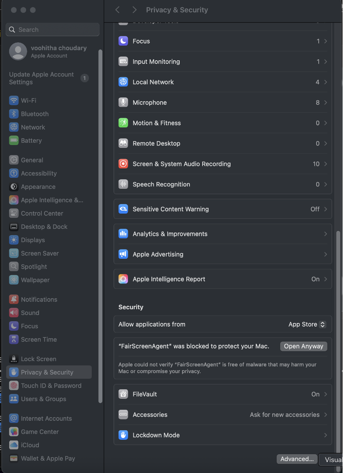Viewport: 343px width, 473px height.
Task: Click the FileVault house icon
Action: coord(123,394)
